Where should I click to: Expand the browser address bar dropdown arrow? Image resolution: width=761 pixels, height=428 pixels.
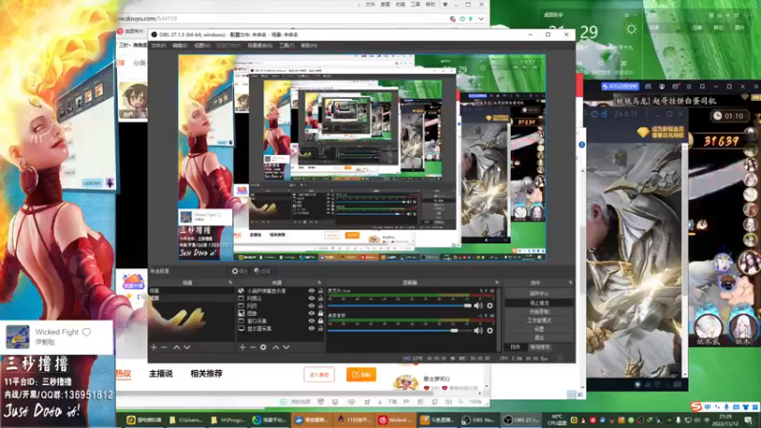click(481, 19)
